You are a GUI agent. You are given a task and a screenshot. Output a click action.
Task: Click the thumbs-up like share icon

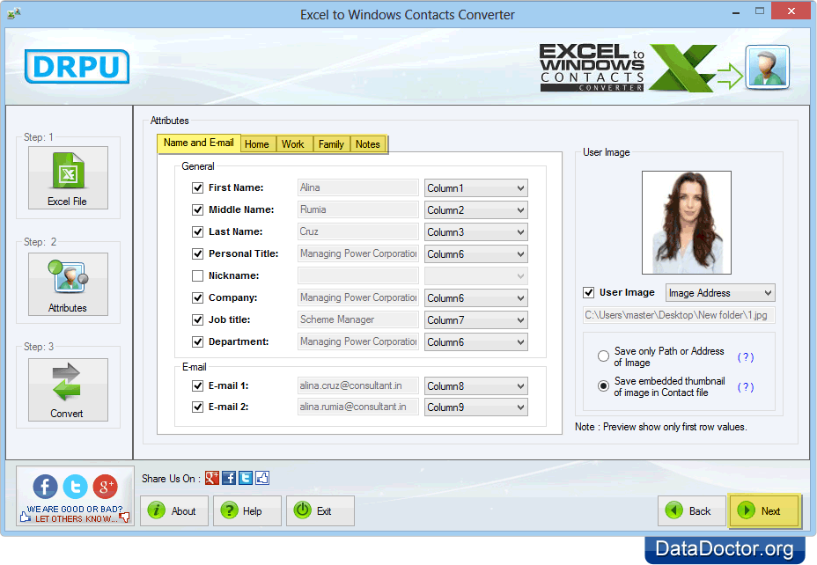coord(262,478)
